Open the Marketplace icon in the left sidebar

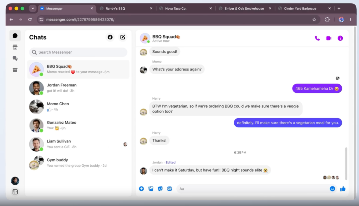coord(15,47)
